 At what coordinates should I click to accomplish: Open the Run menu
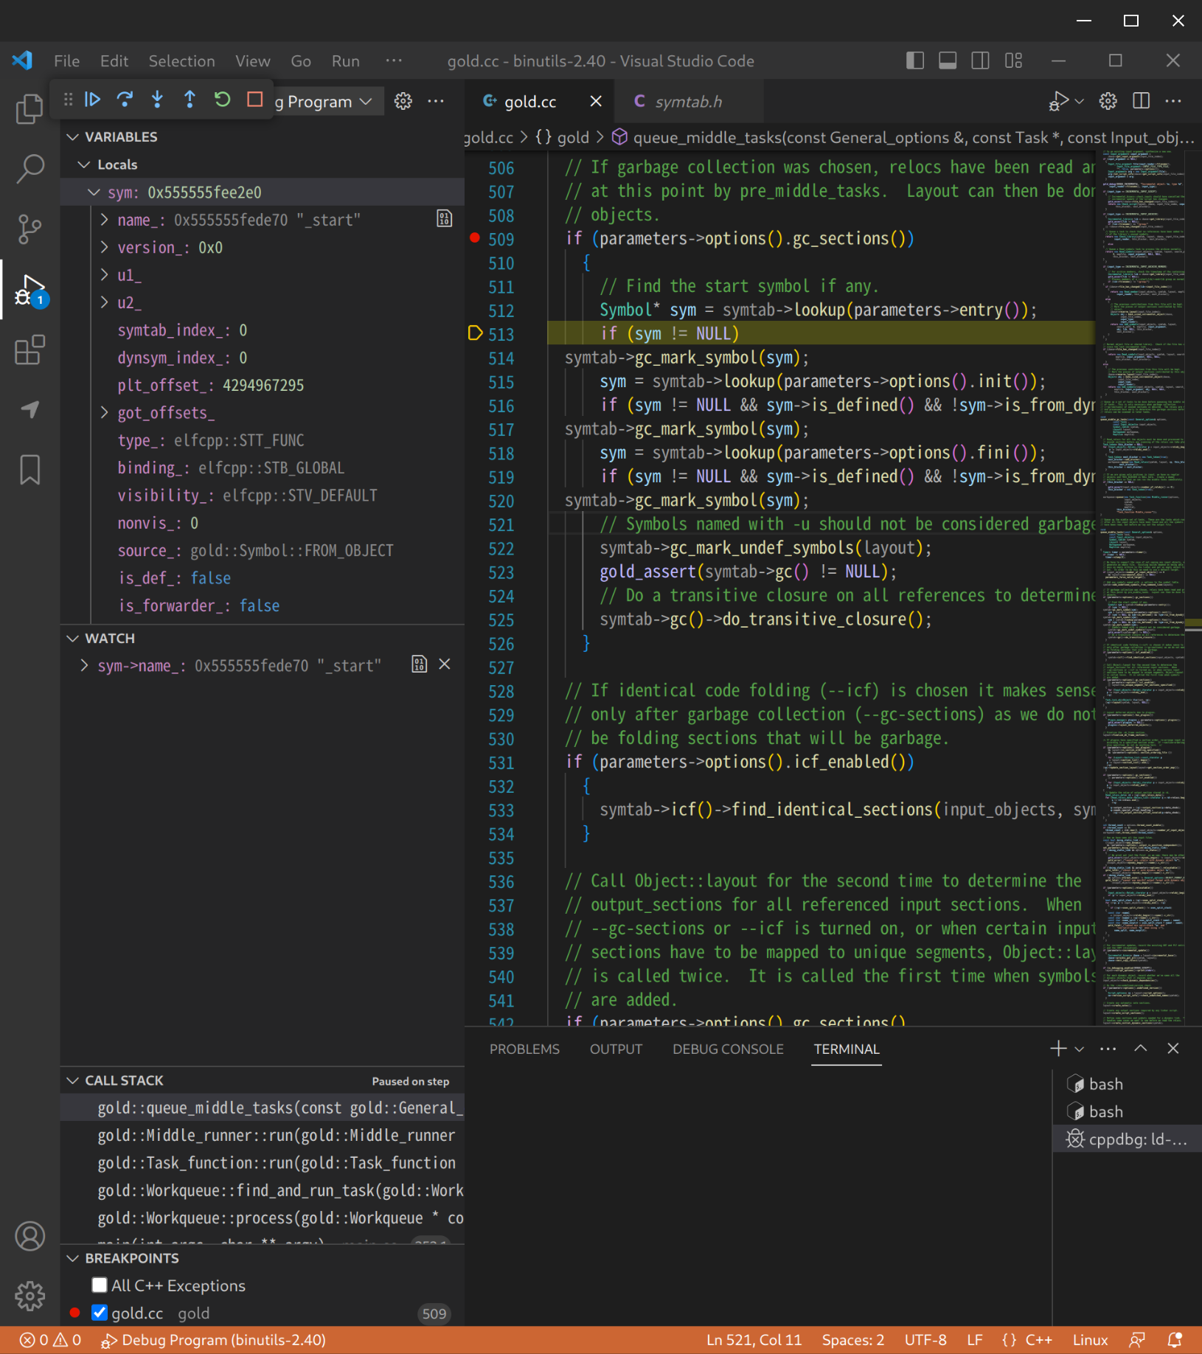tap(345, 61)
